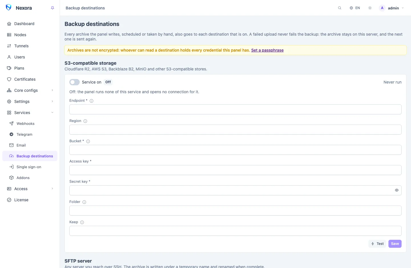Image resolution: width=411 pixels, height=268 pixels.
Task: Open search with the magnifier icon
Action: click(340, 8)
